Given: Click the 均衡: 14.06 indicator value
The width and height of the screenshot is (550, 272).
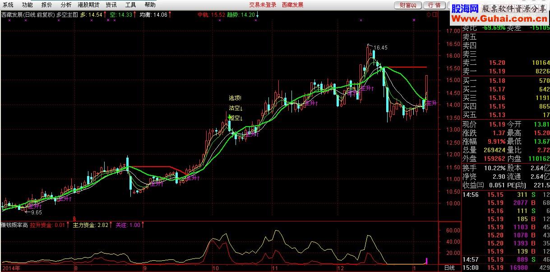Looking at the screenshot, I should point(155,15).
